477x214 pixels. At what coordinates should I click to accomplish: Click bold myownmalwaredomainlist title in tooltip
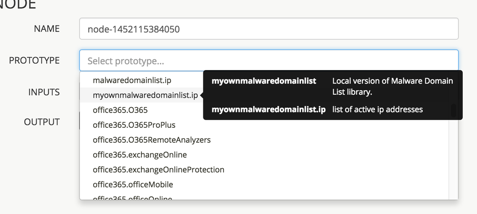tap(264, 81)
